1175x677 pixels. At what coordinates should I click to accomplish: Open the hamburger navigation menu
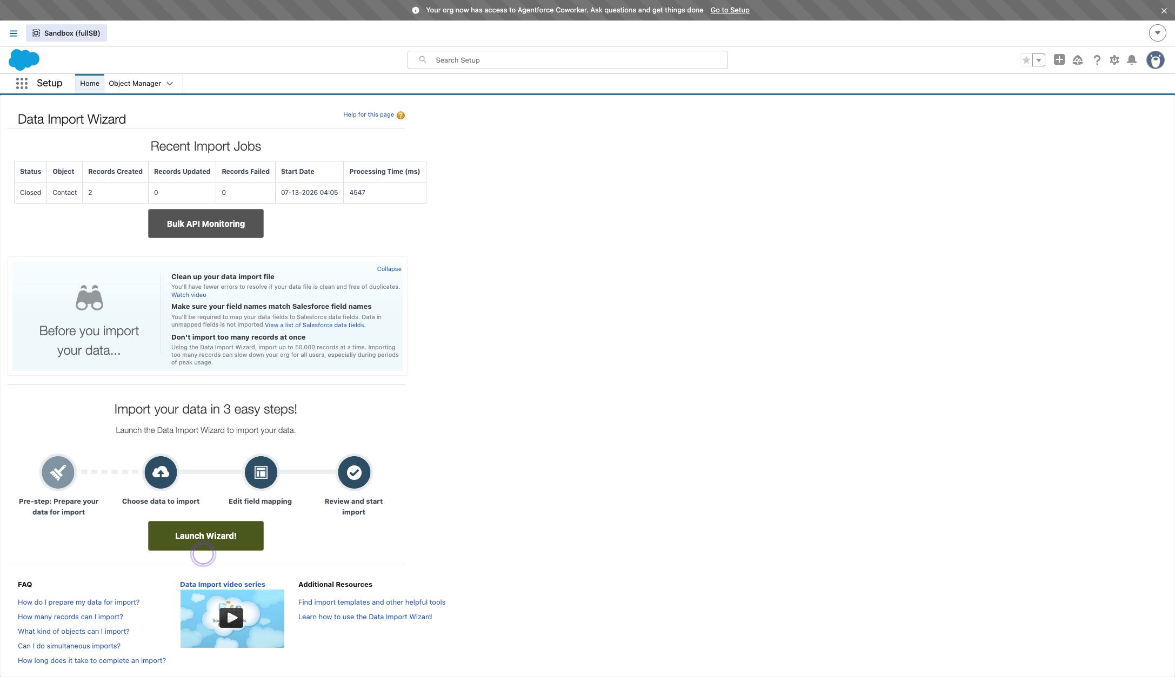[x=14, y=33]
